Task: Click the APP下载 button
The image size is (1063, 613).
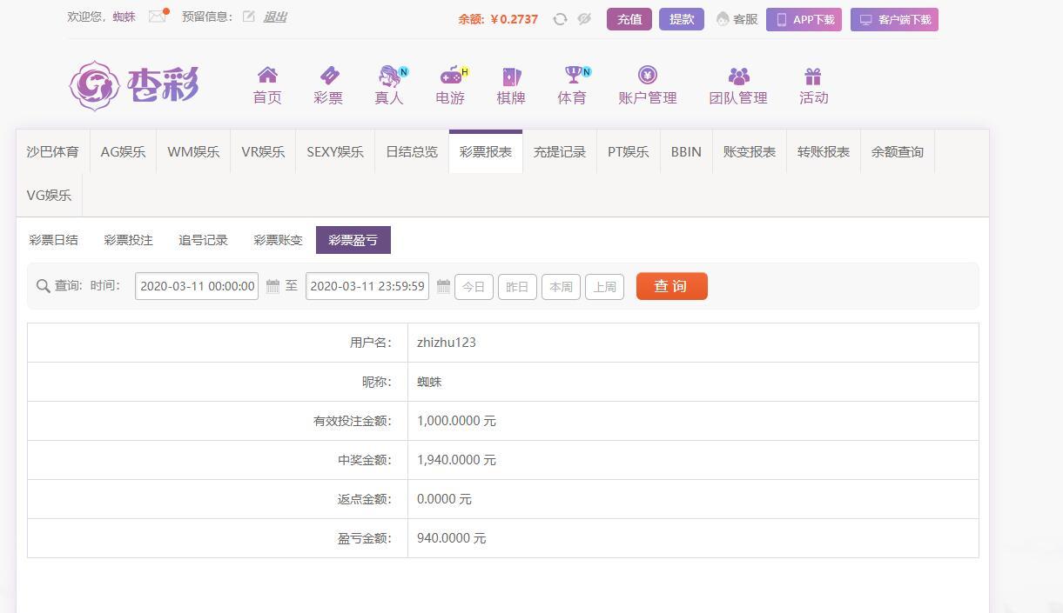Action: point(804,19)
